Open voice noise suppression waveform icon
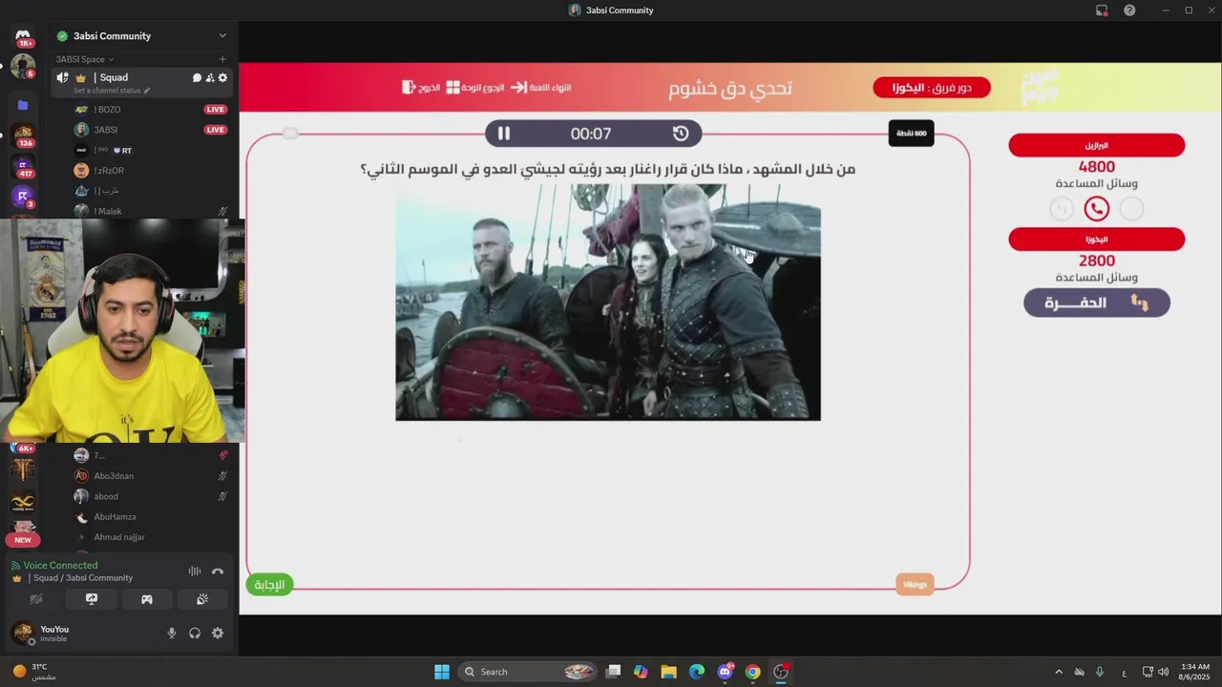The width and height of the screenshot is (1222, 687). [195, 572]
